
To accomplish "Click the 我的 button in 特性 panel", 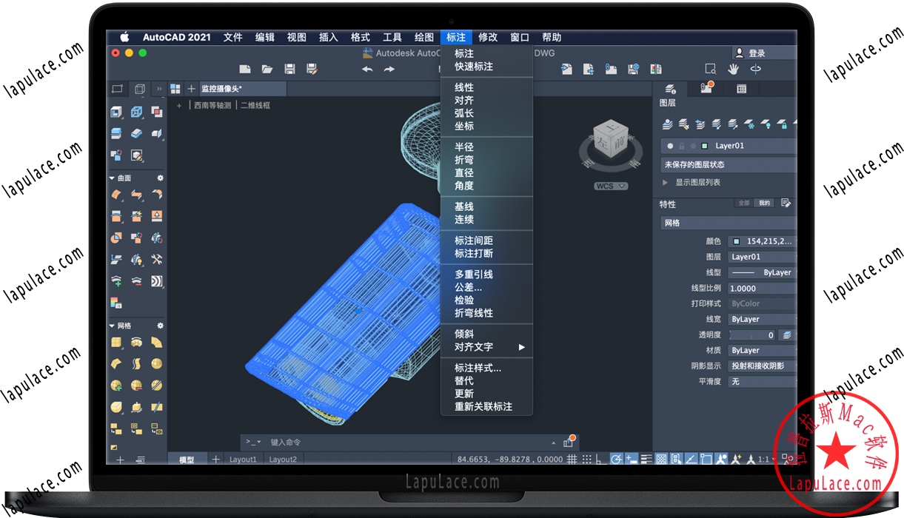I will (x=764, y=203).
